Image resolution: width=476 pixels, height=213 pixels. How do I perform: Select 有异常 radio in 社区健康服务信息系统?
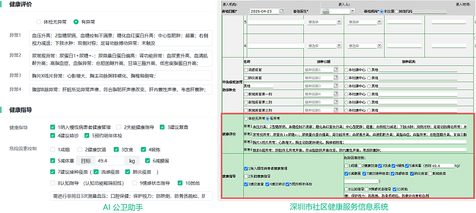(267, 119)
